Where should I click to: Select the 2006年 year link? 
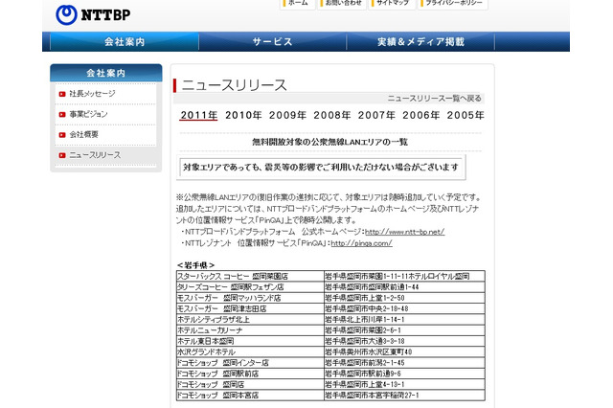tap(421, 115)
